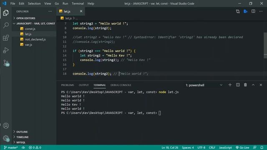The height and width of the screenshot is (150, 267).
Task: Open the View menu
Action: click(x=48, y=3)
